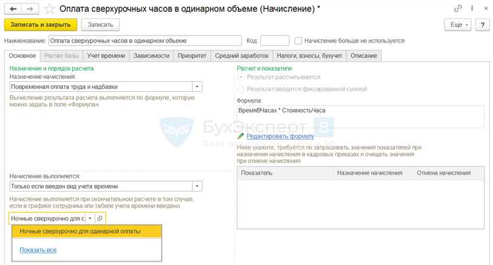Screen dimensions: 493x265
Task: Open help with the question mark button
Action: (482, 25)
